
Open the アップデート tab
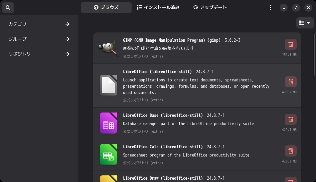click(210, 7)
